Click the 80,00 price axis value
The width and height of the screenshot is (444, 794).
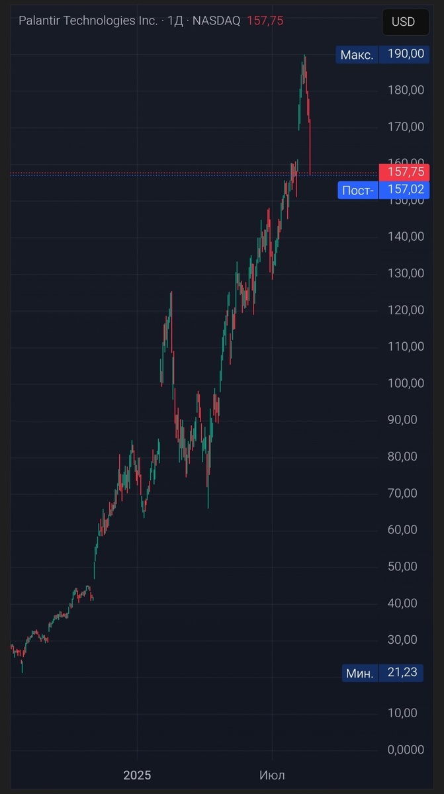tap(402, 457)
